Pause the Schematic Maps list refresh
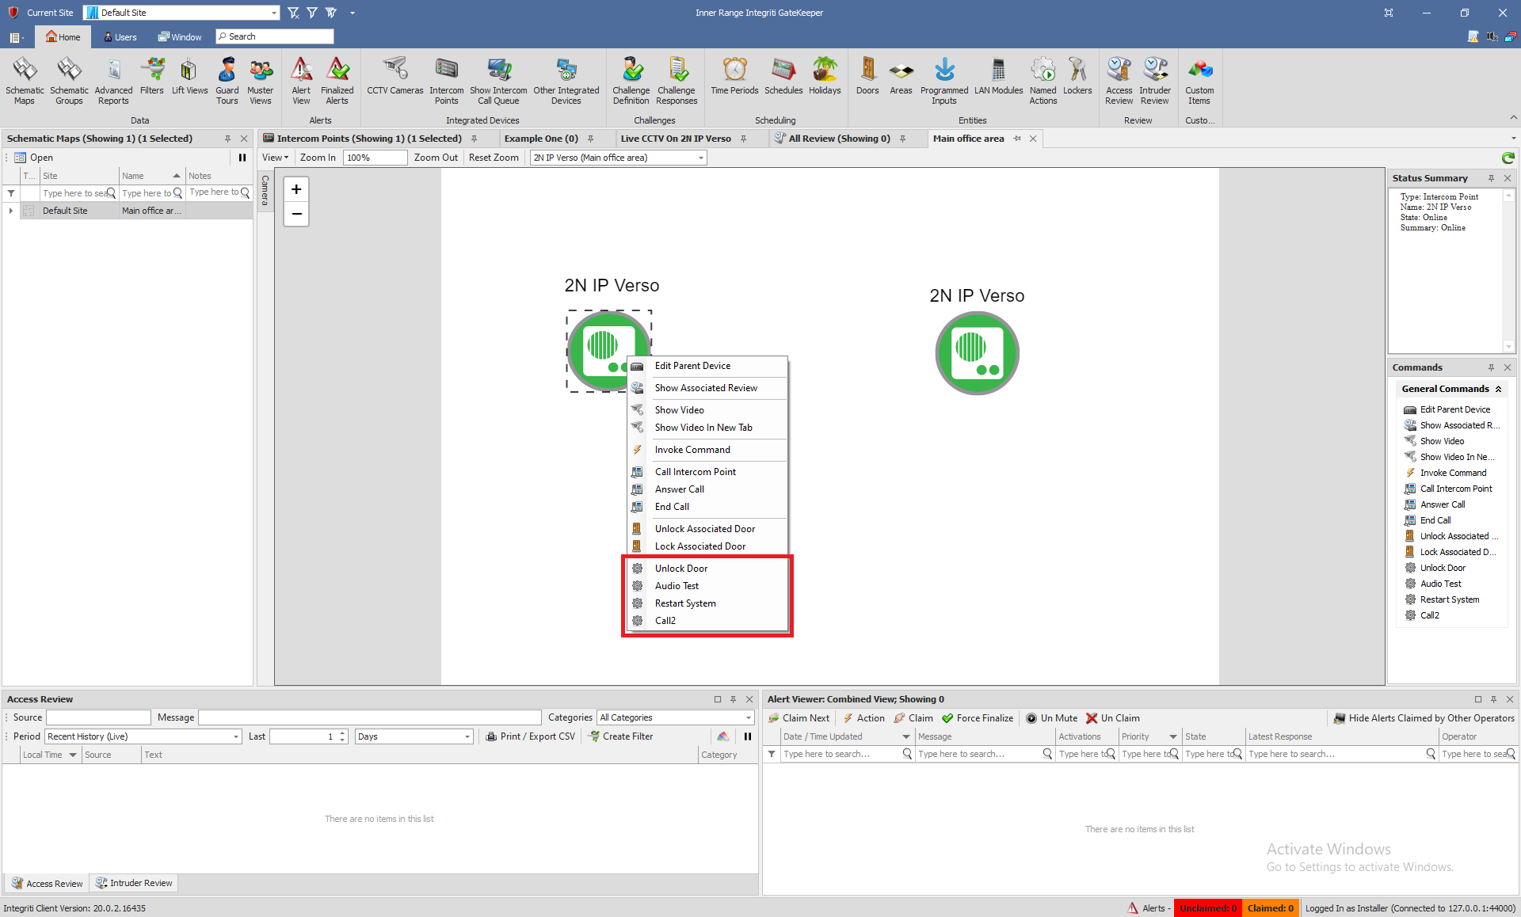Image resolution: width=1521 pixels, height=917 pixels. click(x=242, y=158)
